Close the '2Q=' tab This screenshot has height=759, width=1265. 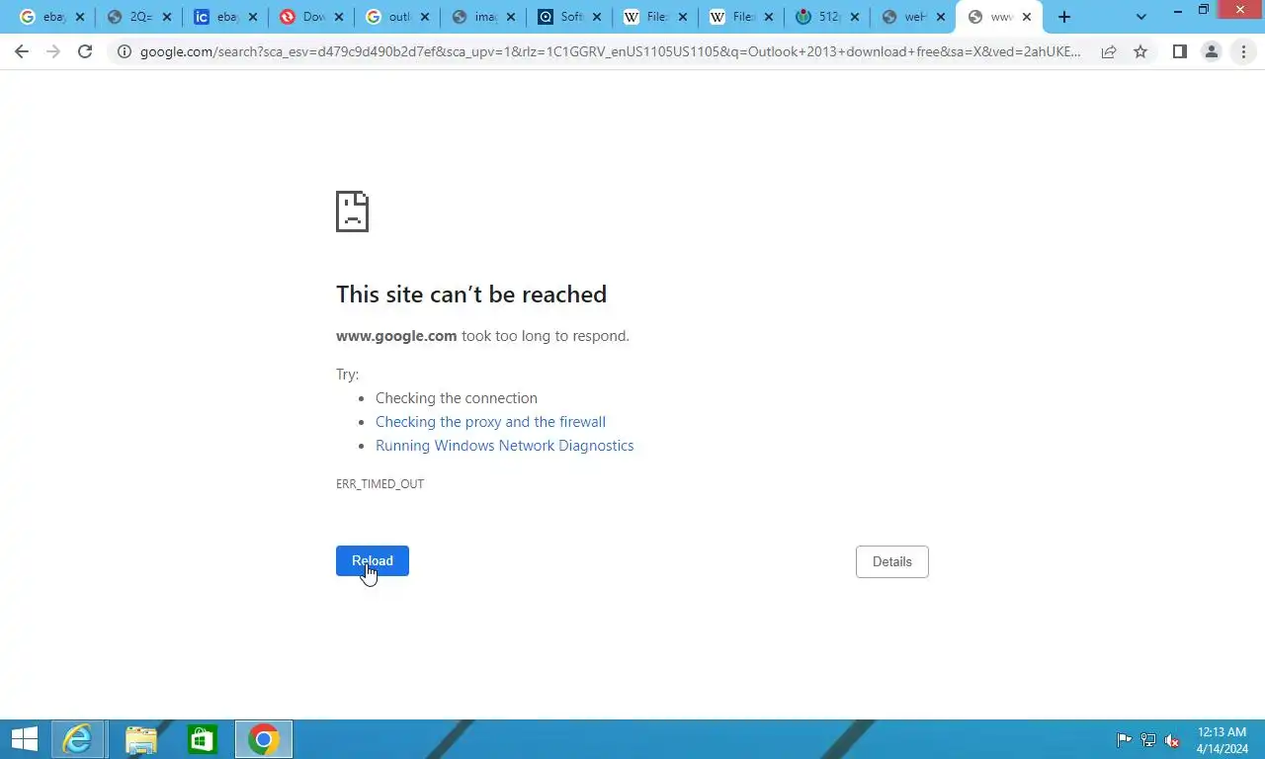click(x=166, y=17)
